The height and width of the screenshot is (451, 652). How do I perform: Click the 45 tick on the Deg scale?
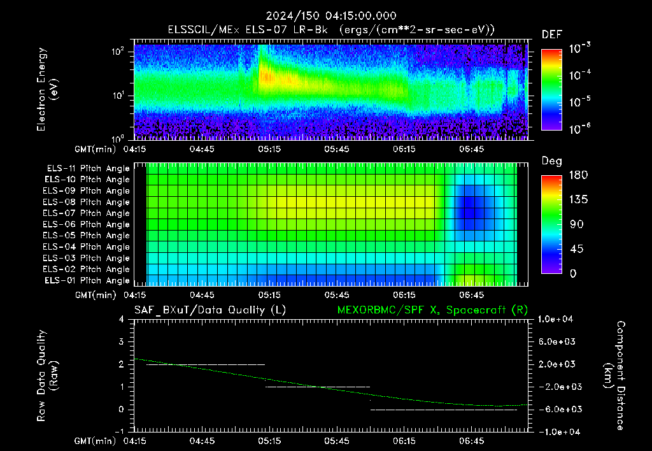click(577, 249)
